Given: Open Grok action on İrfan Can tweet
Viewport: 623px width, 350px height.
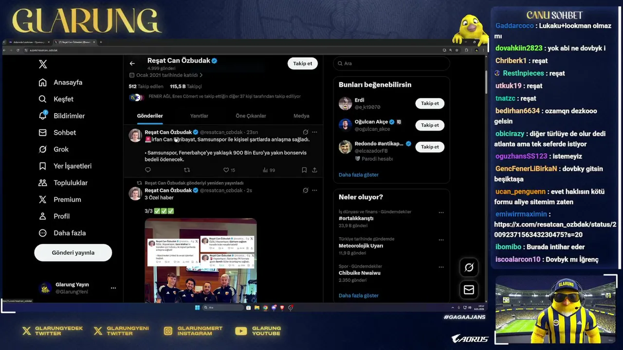Looking at the screenshot, I should point(305,132).
